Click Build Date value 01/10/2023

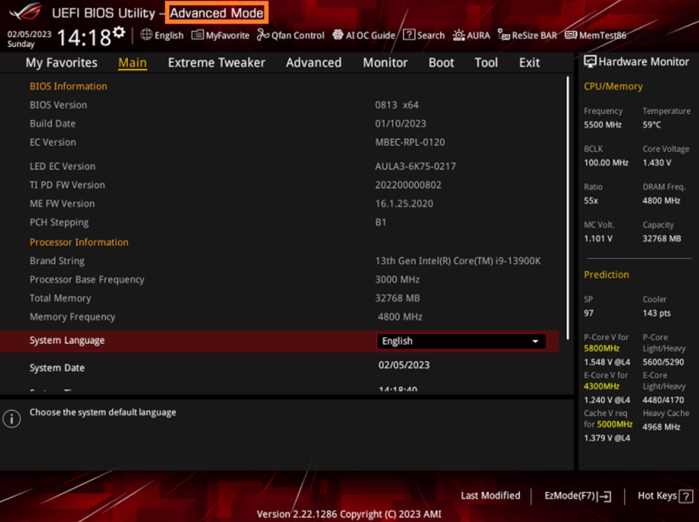[x=400, y=123]
